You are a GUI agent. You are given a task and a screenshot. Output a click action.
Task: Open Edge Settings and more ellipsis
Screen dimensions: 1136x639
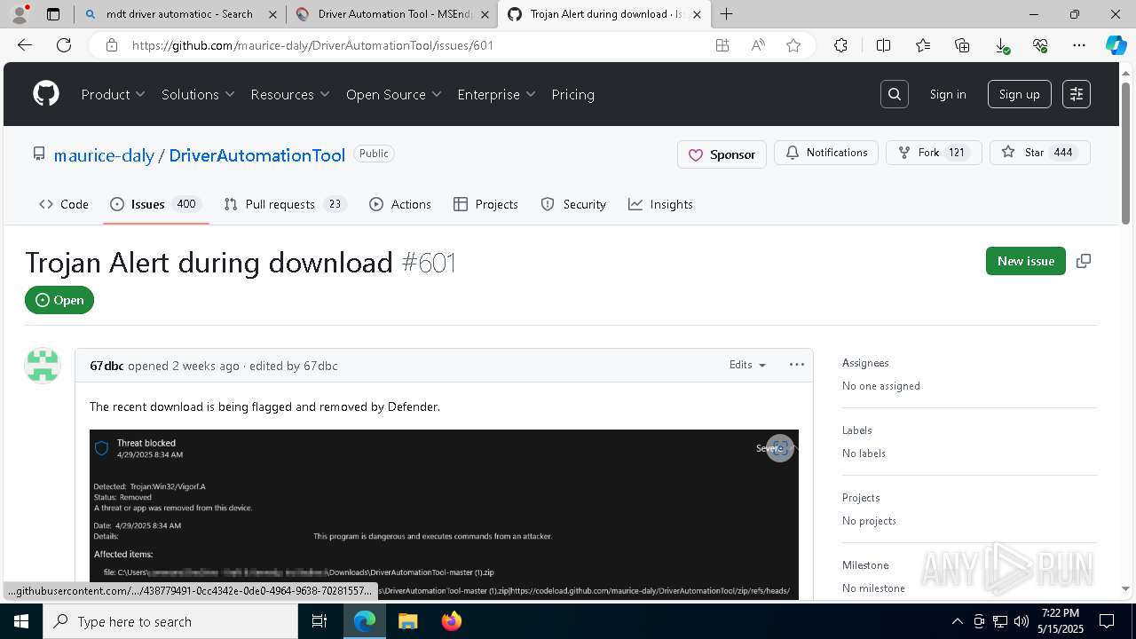[x=1079, y=45]
